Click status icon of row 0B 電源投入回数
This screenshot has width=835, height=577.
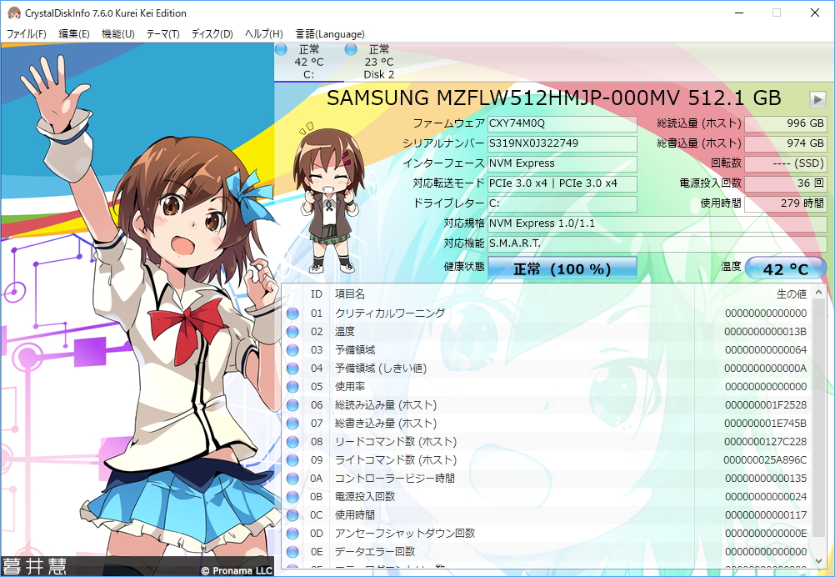292,497
